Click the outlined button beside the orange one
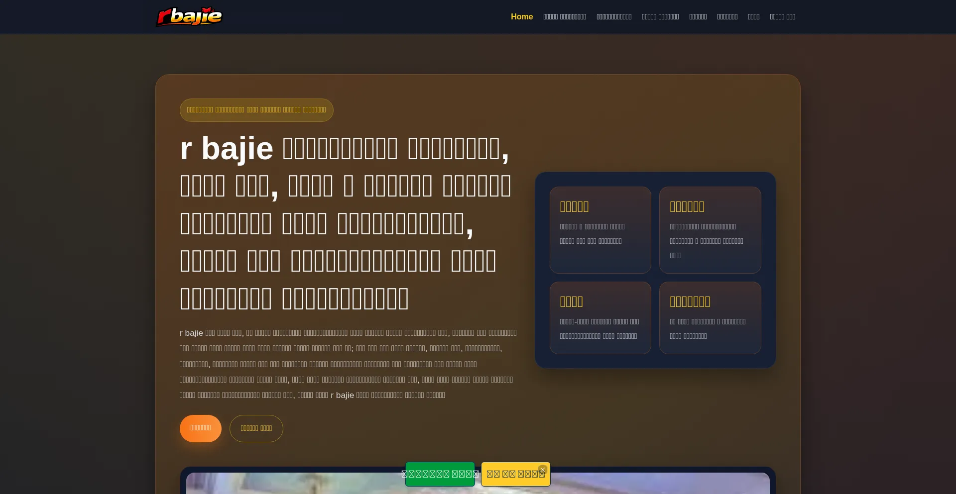 point(256,428)
